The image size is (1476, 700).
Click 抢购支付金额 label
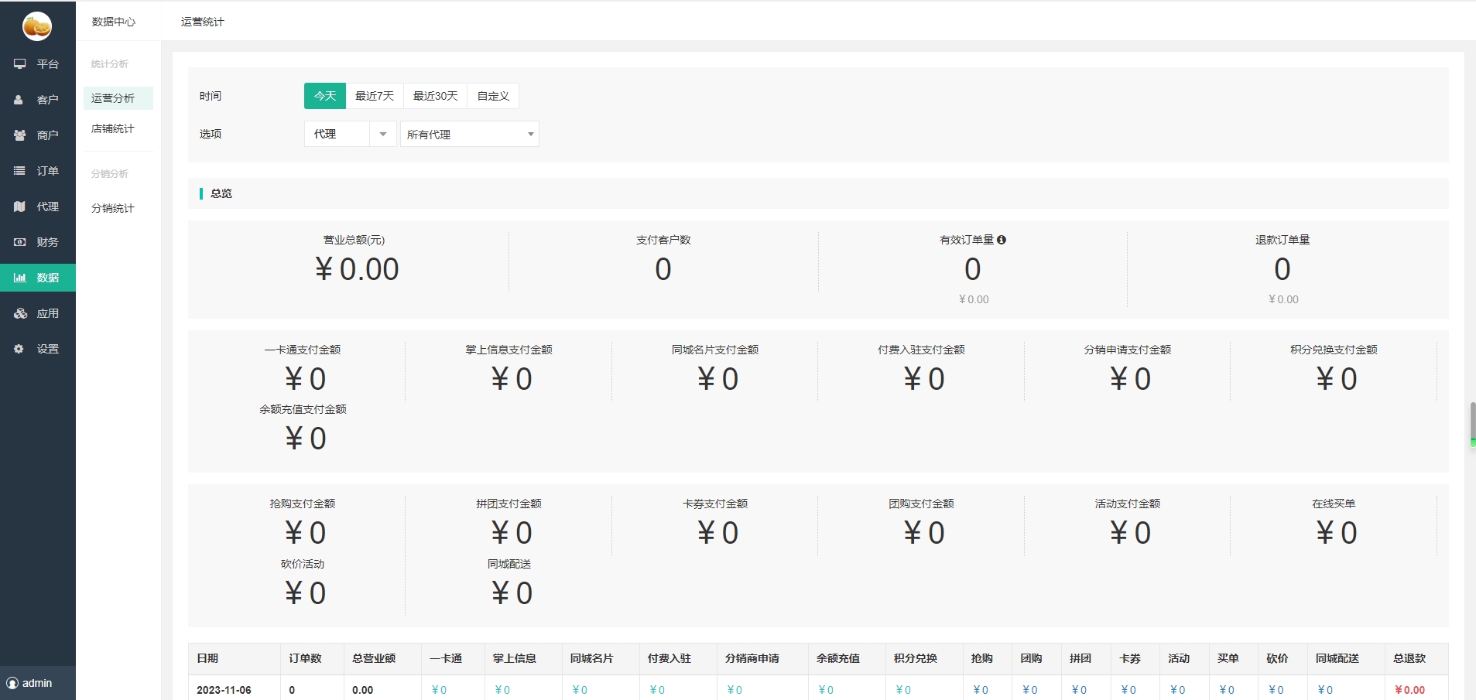(x=303, y=504)
